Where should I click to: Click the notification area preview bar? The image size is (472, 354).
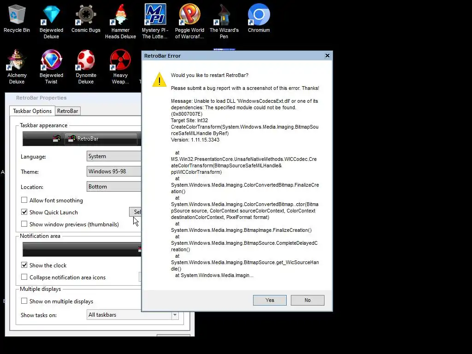[82, 249]
